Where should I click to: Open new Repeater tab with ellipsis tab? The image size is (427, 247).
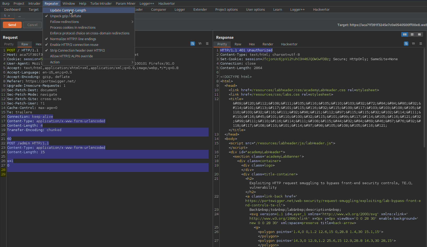(19, 16)
